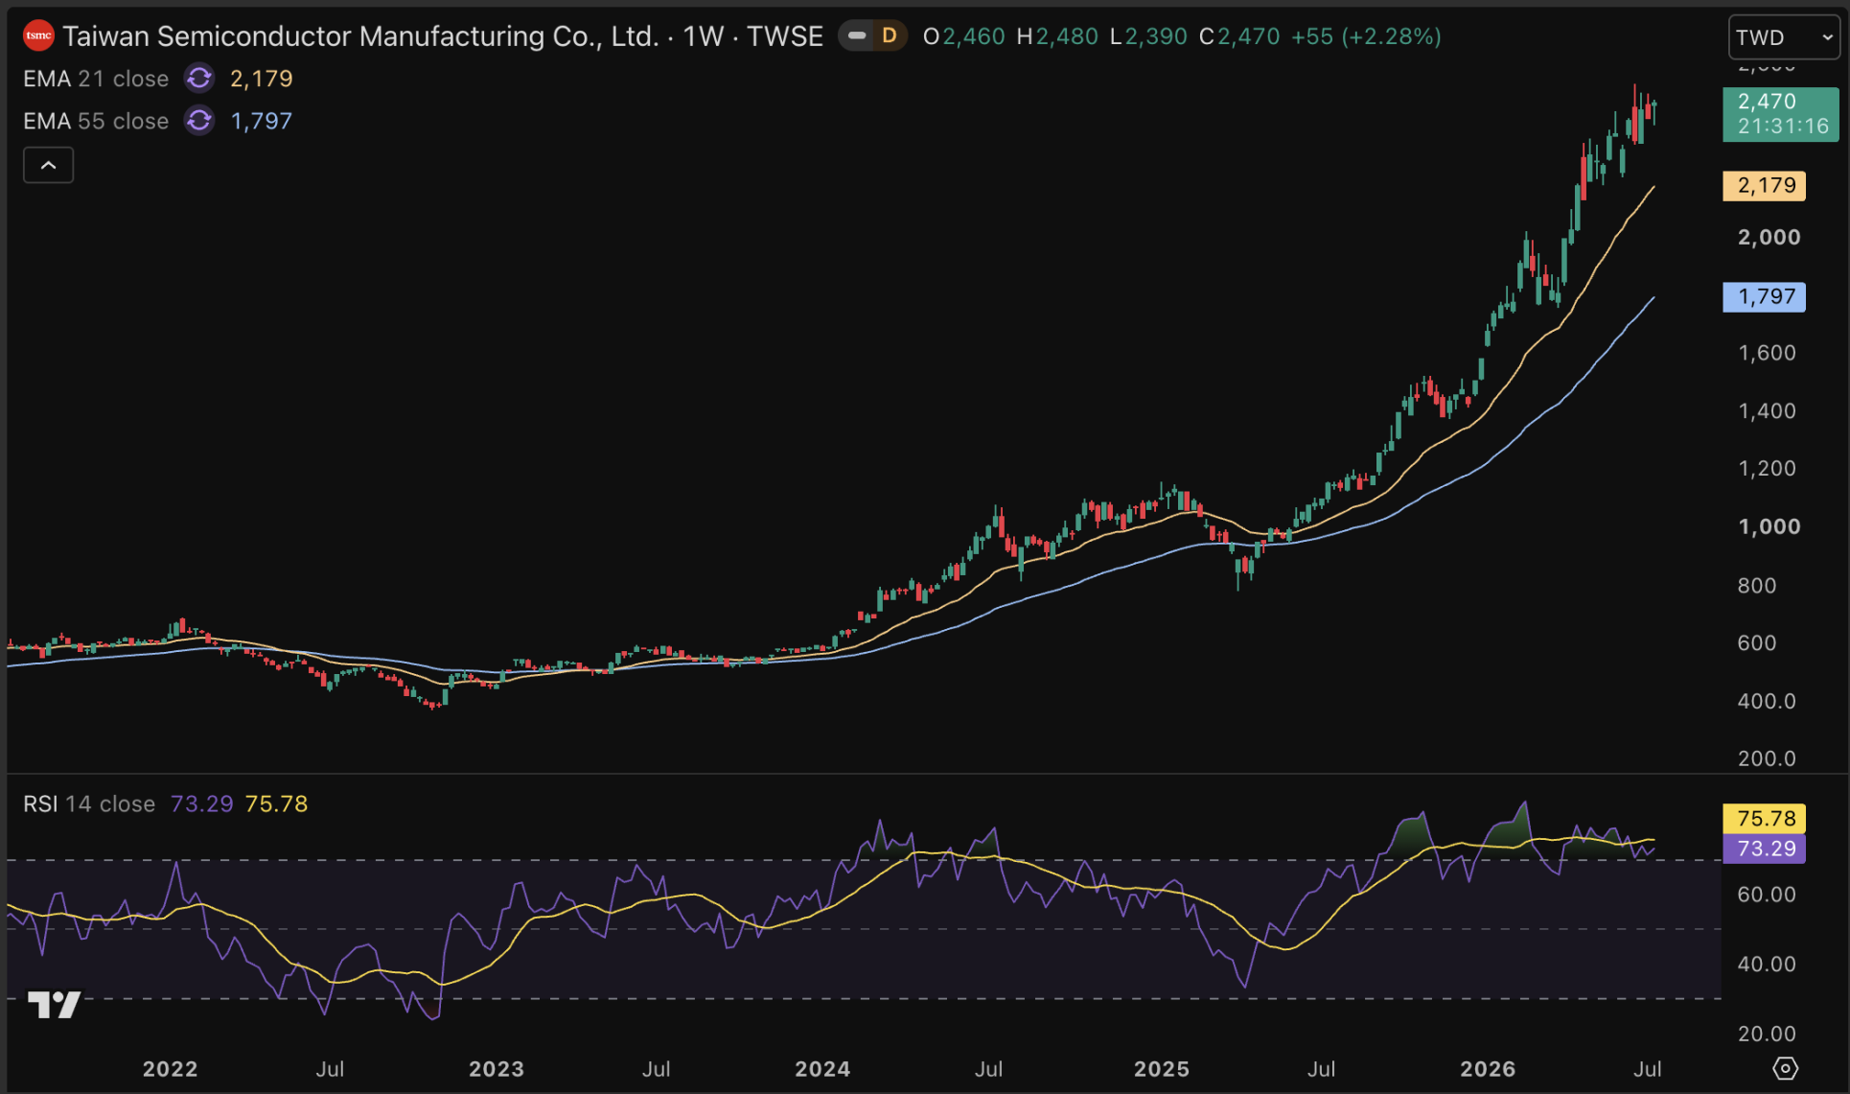Click the EMA 21 value 2,179 in legend
The image size is (1850, 1094).
262,79
